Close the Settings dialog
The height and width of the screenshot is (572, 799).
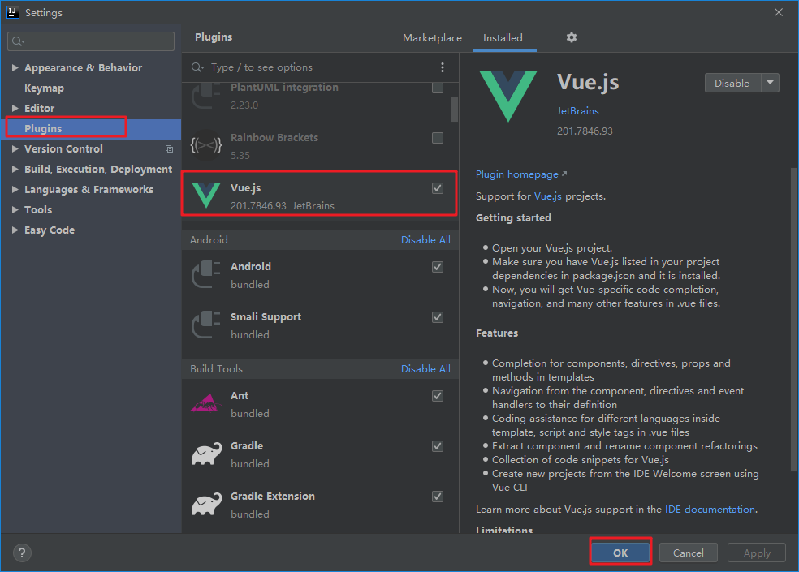coord(779,12)
